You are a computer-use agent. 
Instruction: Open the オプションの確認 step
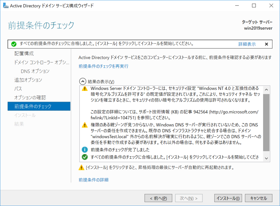pos(30,97)
